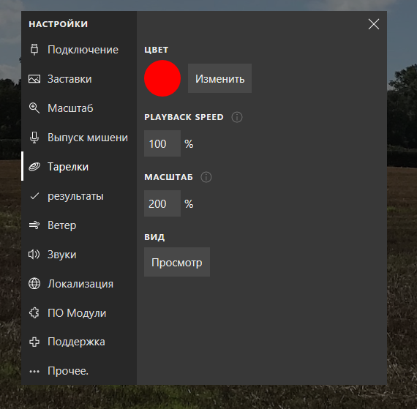Image resolution: width=417 pixels, height=409 pixels.
Task: Open Ветер settings
Action: click(x=79, y=225)
